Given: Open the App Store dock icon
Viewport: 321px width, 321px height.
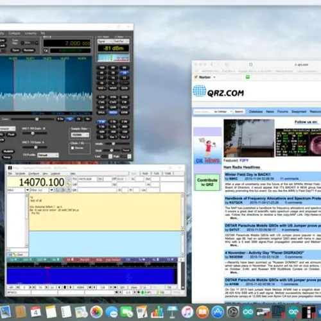Looking at the screenshot, I should pyautogui.click(x=218, y=311).
